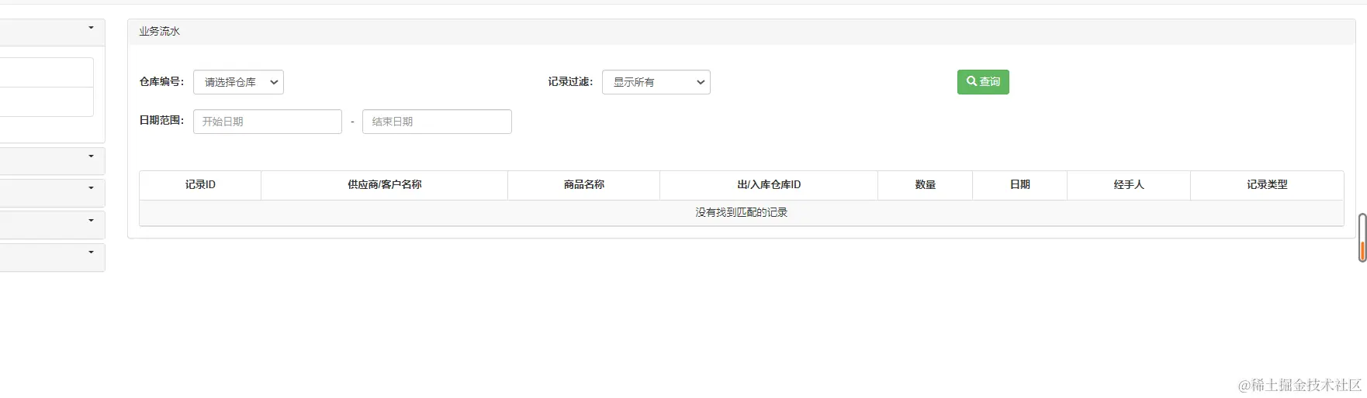
Task: Click the green 查询 search button
Action: coord(983,82)
